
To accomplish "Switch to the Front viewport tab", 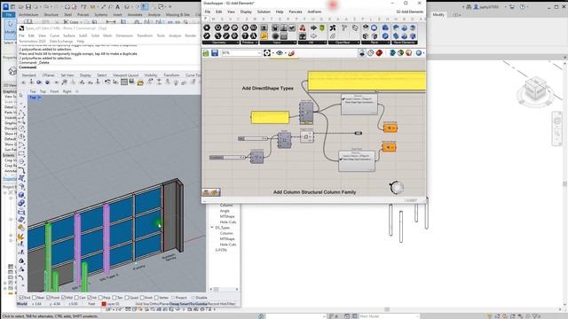I will click(54, 91).
